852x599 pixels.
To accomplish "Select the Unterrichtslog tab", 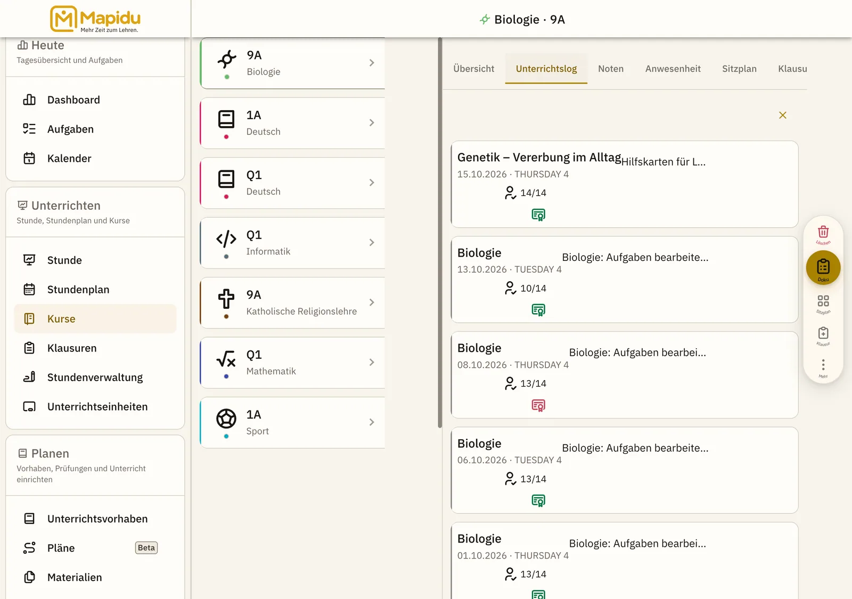I will [546, 69].
